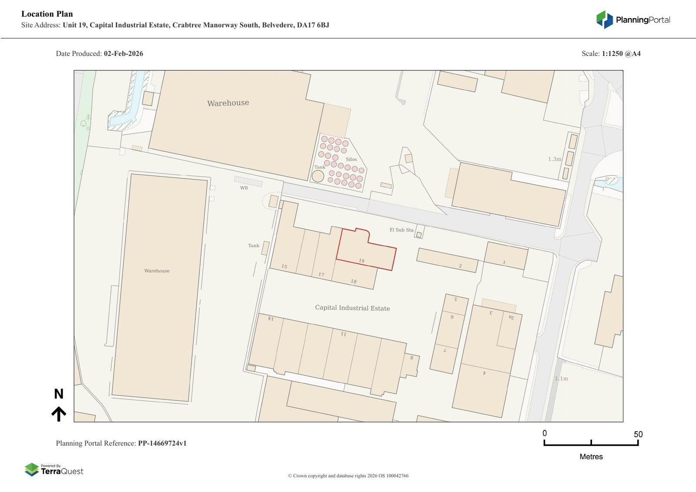Click the 1.3m spot height label
The image size is (696, 492).
(x=555, y=159)
